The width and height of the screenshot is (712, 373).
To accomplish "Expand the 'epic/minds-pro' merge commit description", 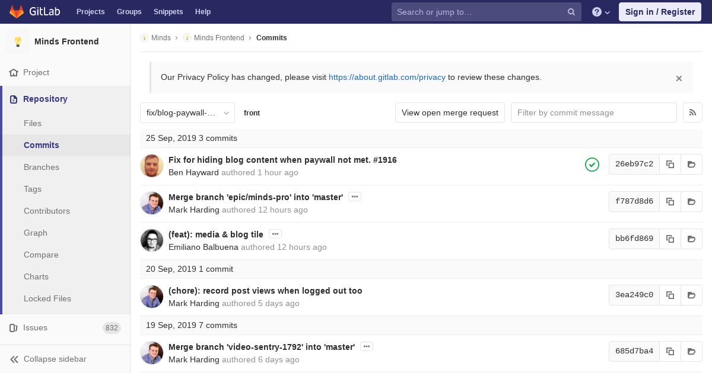I will coord(355,197).
